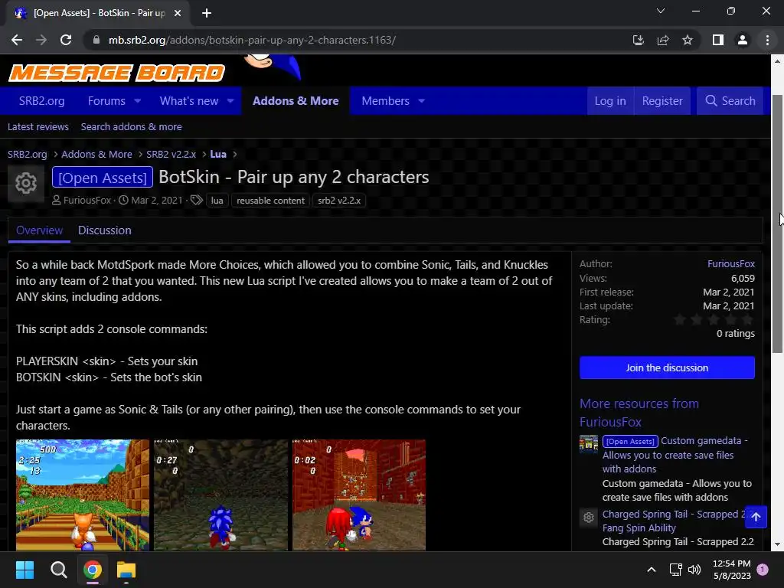The width and height of the screenshot is (784, 588).
Task: Open the Chrome profile menu
Action: click(743, 40)
